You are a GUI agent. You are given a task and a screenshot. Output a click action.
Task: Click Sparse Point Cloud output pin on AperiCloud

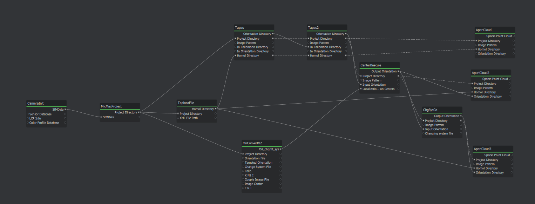pyautogui.click(x=514, y=36)
